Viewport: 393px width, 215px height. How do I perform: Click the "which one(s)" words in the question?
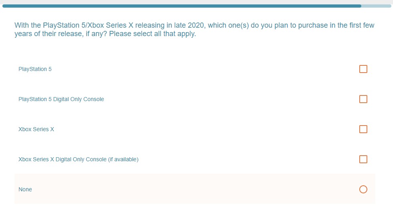(x=228, y=25)
